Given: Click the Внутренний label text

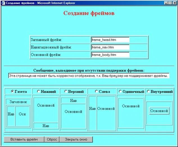Looking at the screenshot, I should [x=162, y=91].
